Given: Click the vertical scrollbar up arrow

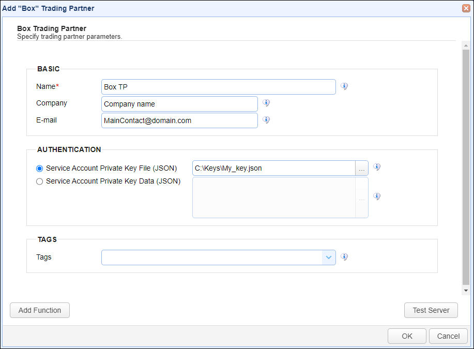Looking at the screenshot, I should click(x=466, y=45).
